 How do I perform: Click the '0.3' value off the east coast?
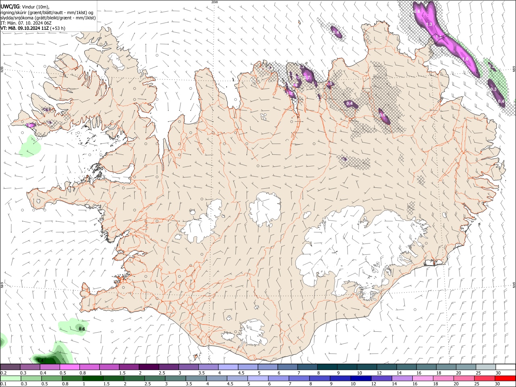493,89
